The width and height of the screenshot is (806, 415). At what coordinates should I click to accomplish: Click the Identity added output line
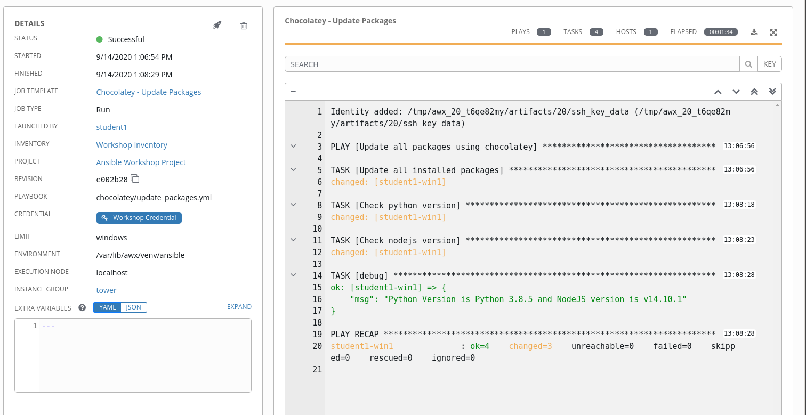(530, 118)
